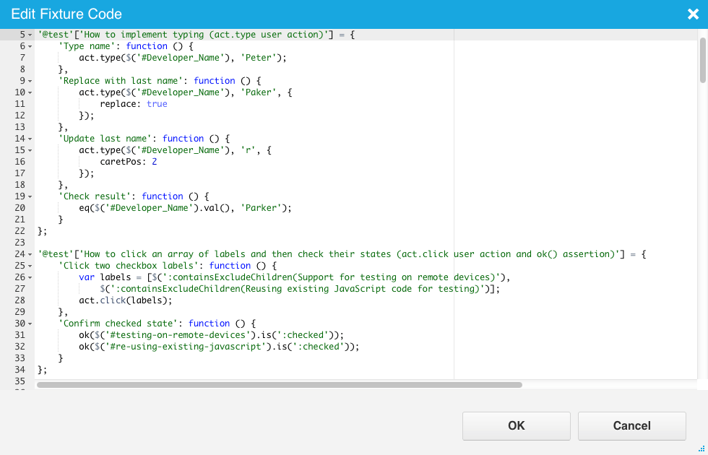This screenshot has height=455, width=708.
Task: Click '#re-using-existing-javascript' selector on line 32
Action: 186,347
